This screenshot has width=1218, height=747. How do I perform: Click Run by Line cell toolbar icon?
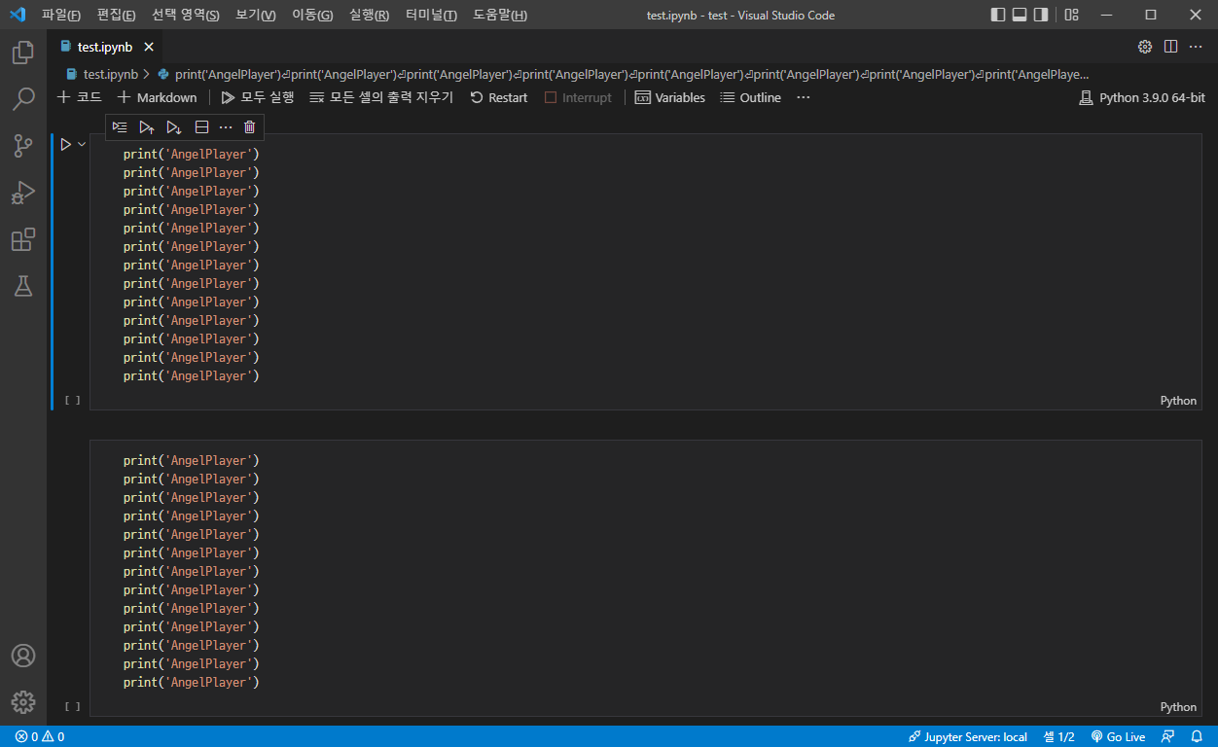click(x=120, y=126)
